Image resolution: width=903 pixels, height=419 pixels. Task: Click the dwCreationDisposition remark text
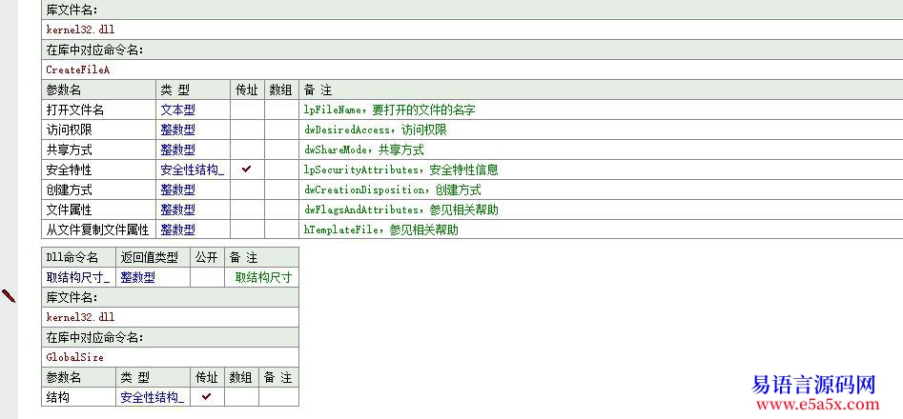pos(392,190)
